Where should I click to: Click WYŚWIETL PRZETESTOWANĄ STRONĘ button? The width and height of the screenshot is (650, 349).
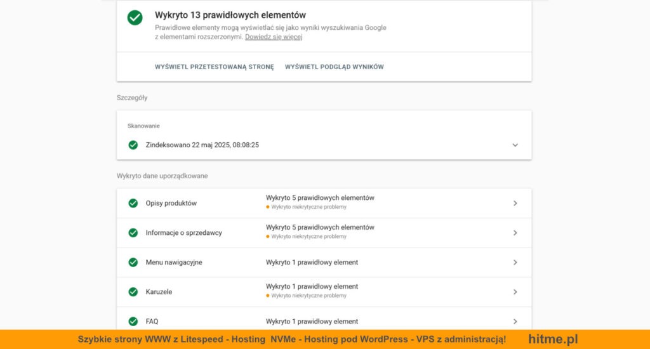point(214,67)
